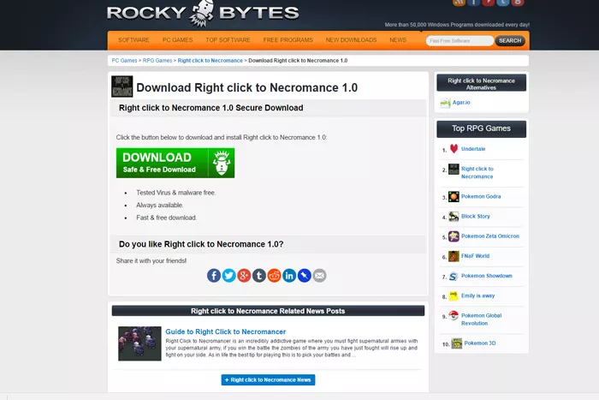The height and width of the screenshot is (400, 599).
Task: Open Pokemon Global Revolution link
Action: [x=481, y=319]
